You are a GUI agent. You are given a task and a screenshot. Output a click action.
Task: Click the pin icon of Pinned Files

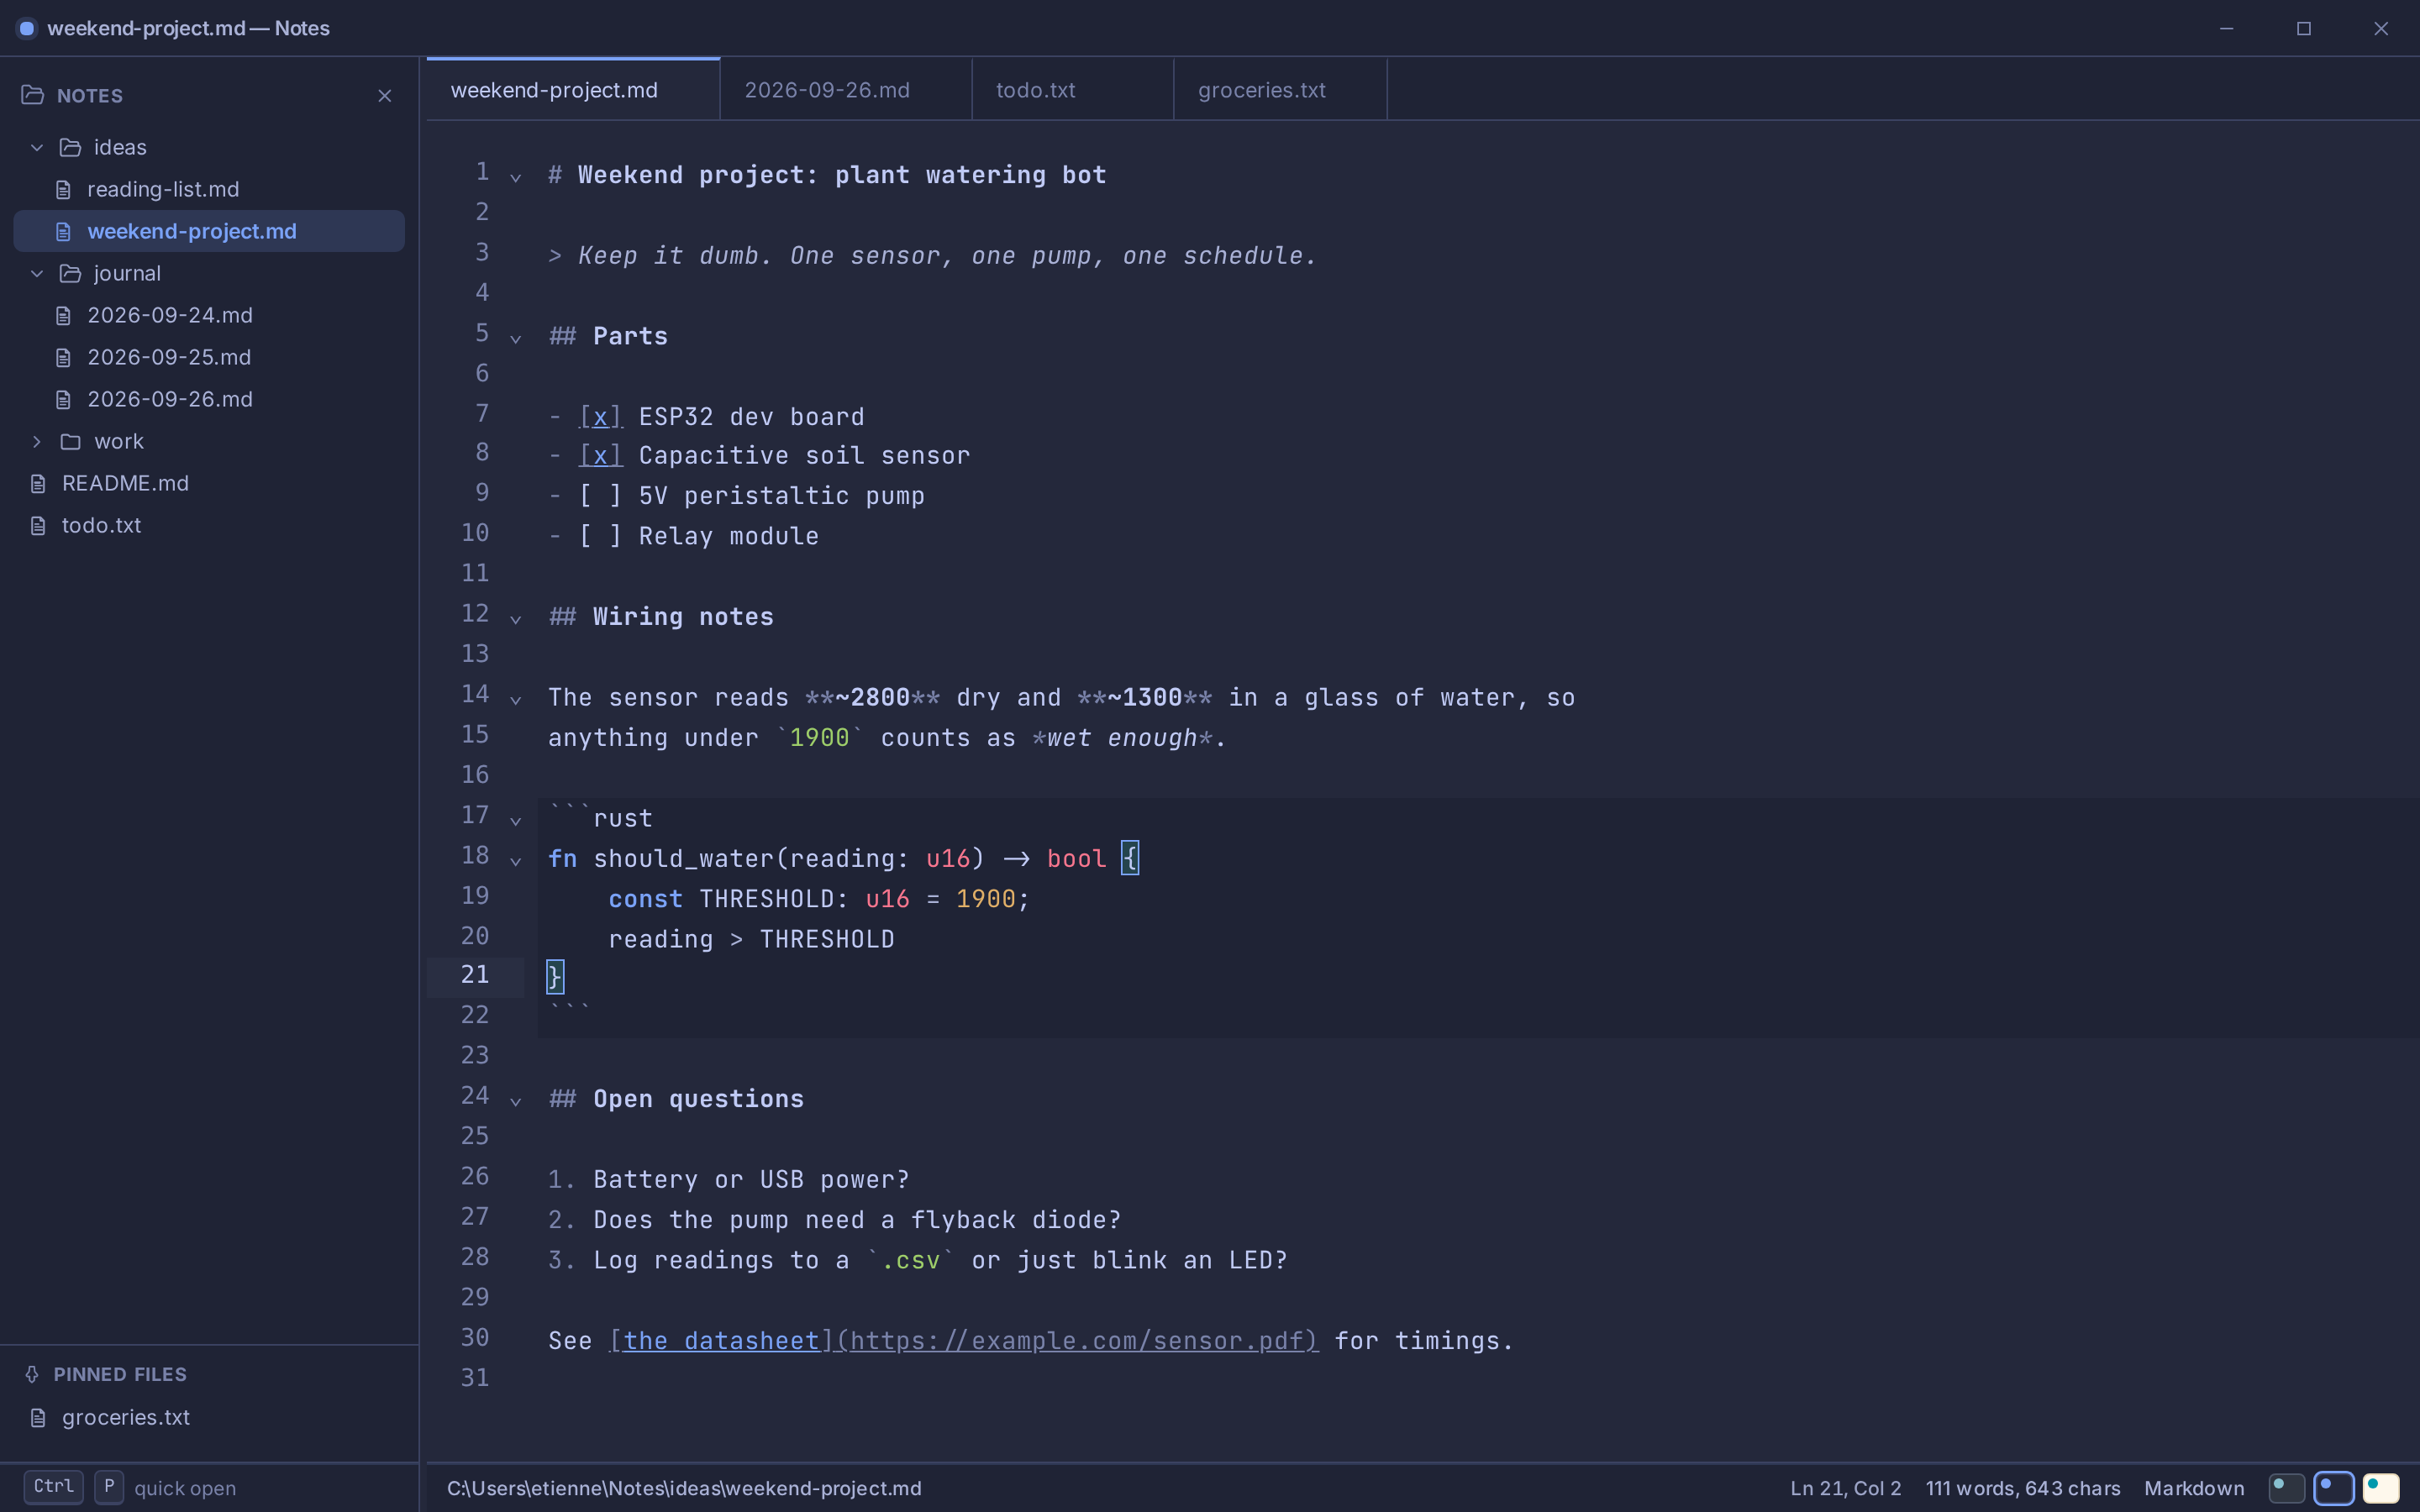point(32,1374)
